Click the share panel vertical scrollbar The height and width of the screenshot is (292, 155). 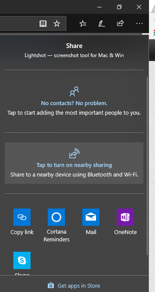(x=147, y=166)
